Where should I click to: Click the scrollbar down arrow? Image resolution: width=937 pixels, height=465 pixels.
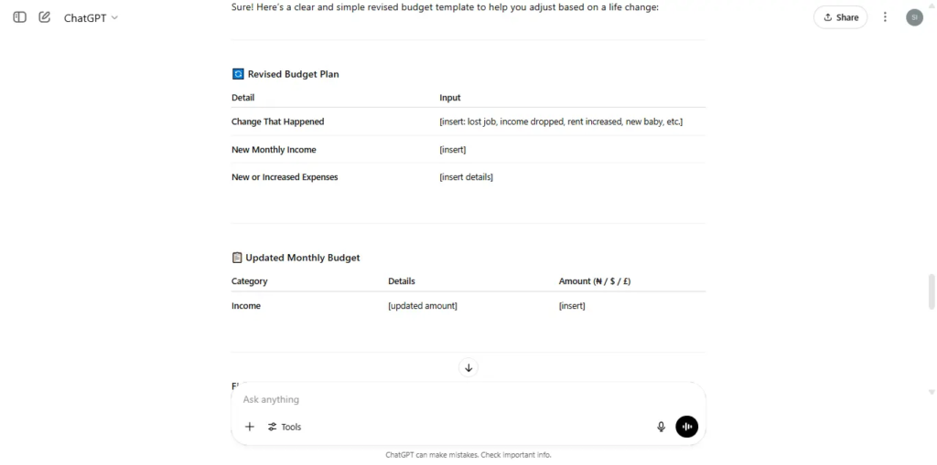(x=931, y=392)
